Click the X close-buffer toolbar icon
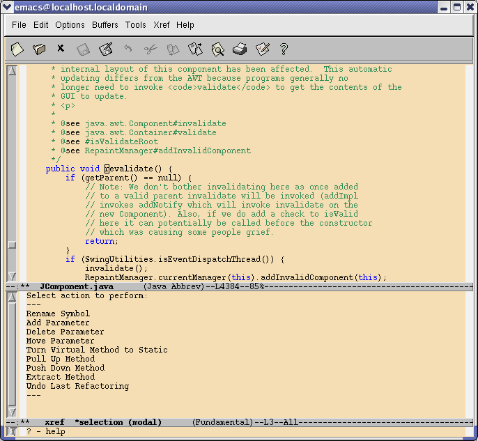 61,48
